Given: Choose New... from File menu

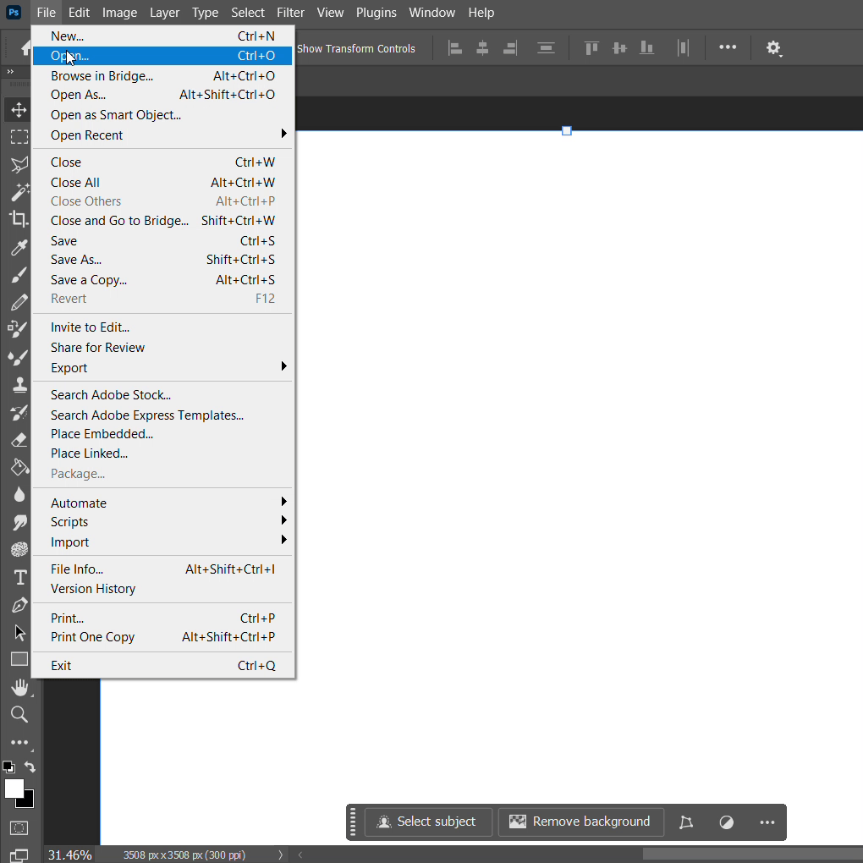Looking at the screenshot, I should 162,36.
